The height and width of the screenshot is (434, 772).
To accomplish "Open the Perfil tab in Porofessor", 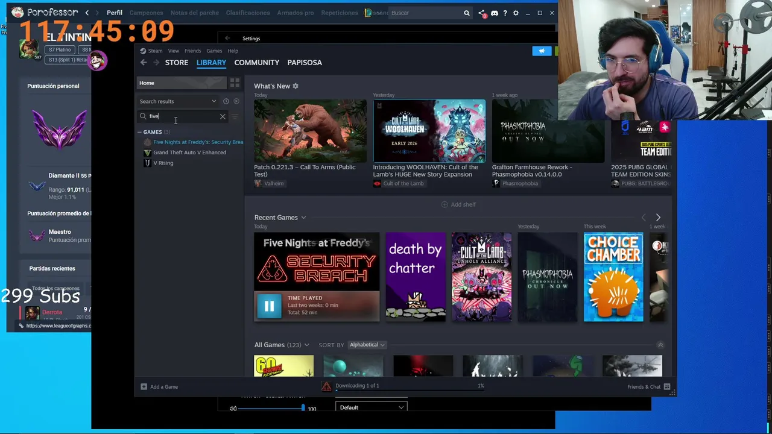I will (x=115, y=13).
